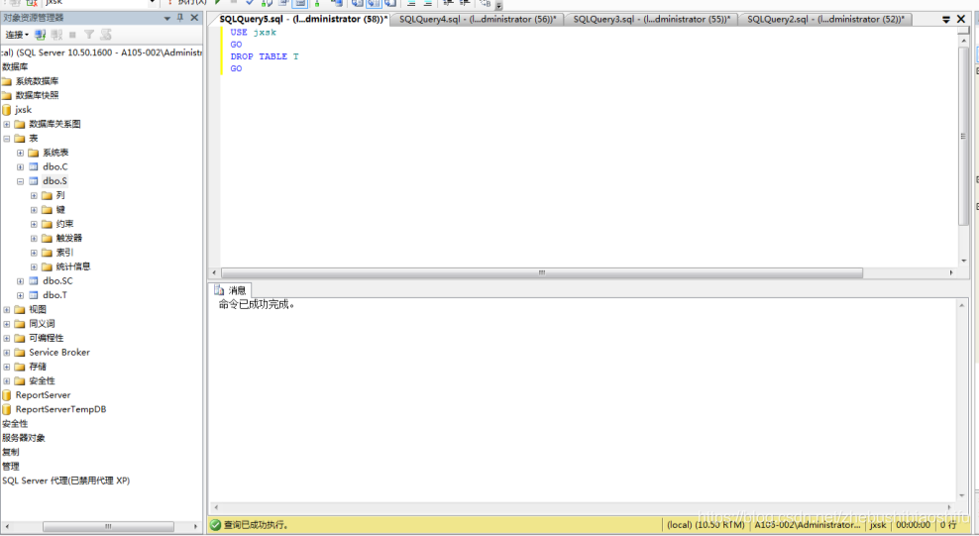
Task: Expand the 触发器 folder under dbo.S
Action: (x=35, y=239)
